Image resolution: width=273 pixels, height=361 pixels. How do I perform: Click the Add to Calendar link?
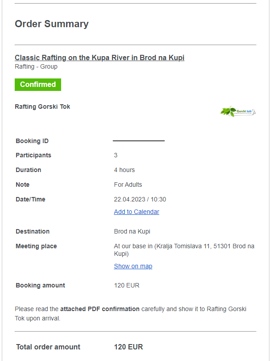coord(136,212)
